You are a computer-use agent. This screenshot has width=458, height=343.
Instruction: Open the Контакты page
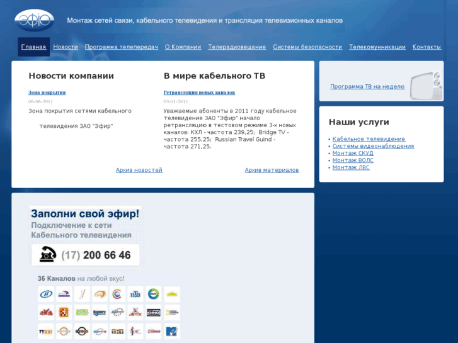point(427,47)
